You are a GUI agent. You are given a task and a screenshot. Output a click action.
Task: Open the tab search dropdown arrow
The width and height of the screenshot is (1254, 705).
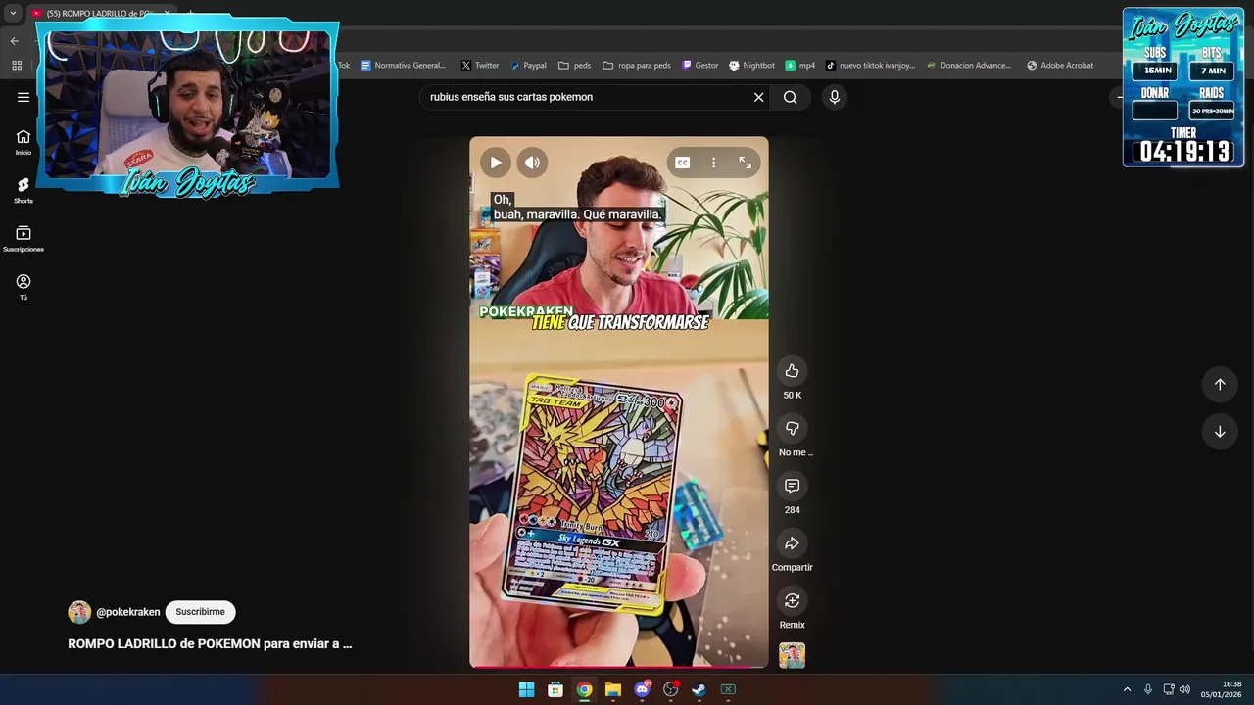pyautogui.click(x=13, y=13)
